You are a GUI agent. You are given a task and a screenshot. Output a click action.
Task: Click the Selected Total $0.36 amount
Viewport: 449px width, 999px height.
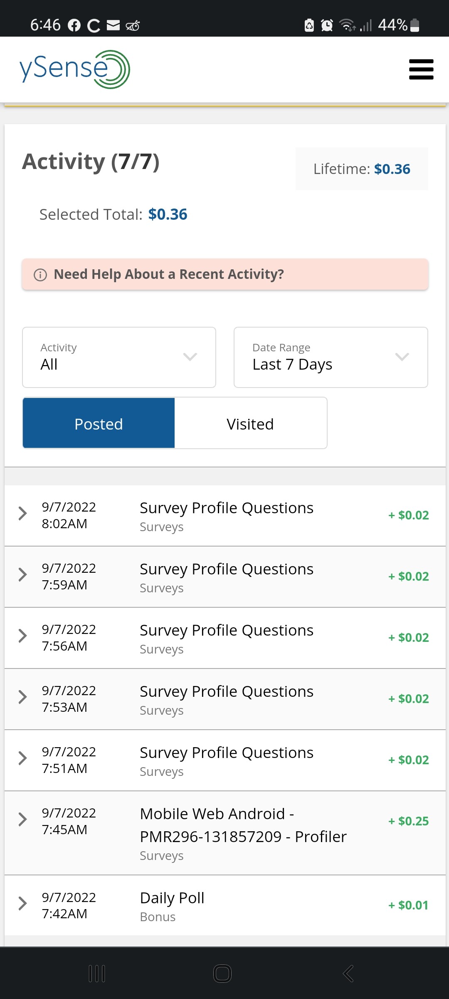point(168,214)
